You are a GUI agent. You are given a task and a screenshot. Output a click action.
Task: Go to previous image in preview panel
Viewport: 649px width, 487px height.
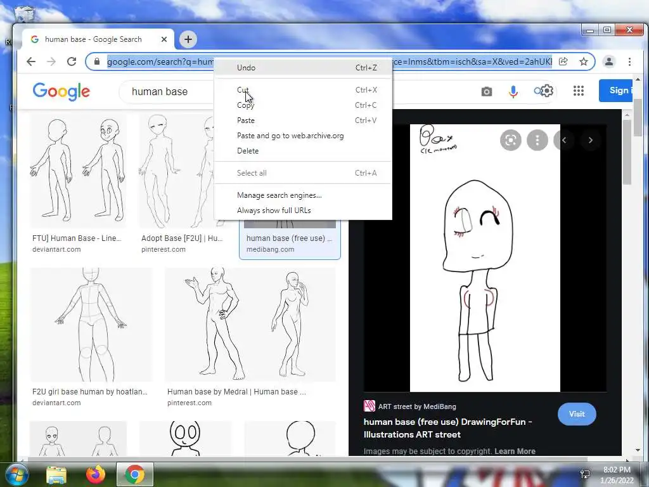point(564,140)
